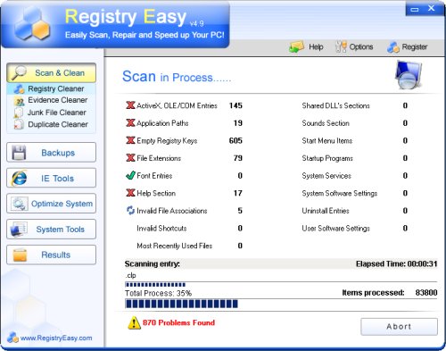
Task: Click the floppy disk Backups icon
Action: (19, 153)
